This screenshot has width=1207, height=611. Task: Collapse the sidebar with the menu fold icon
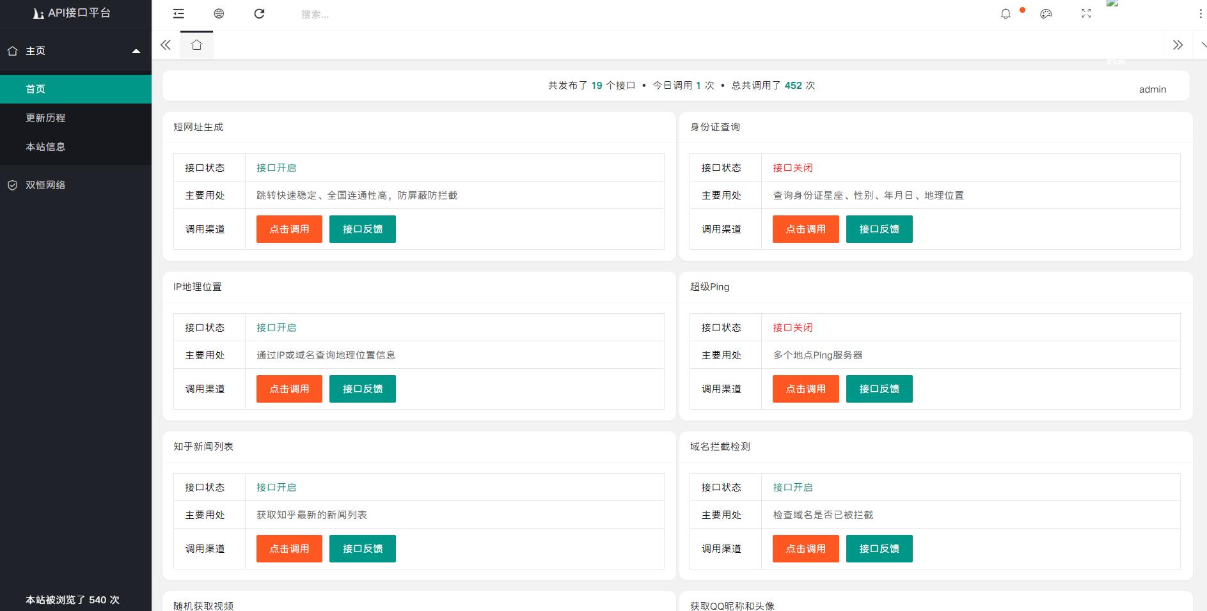[x=178, y=14]
